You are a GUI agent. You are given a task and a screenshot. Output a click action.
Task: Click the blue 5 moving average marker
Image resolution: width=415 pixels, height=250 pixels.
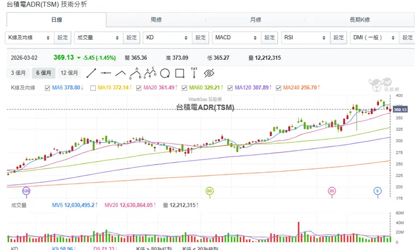[377, 191]
